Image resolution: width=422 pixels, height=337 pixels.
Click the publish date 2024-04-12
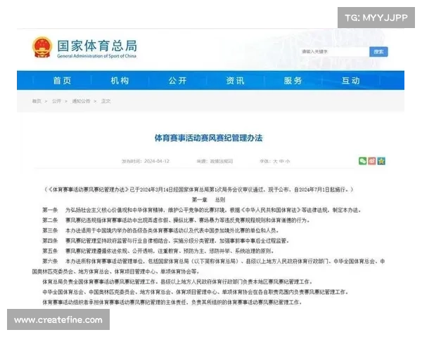pos(157,161)
